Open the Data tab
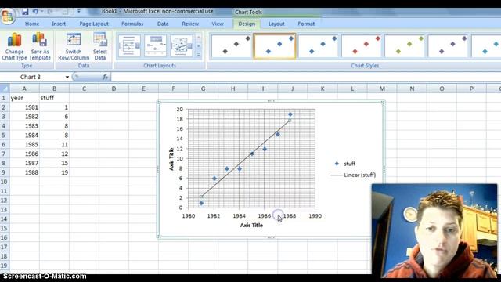 [163, 23]
